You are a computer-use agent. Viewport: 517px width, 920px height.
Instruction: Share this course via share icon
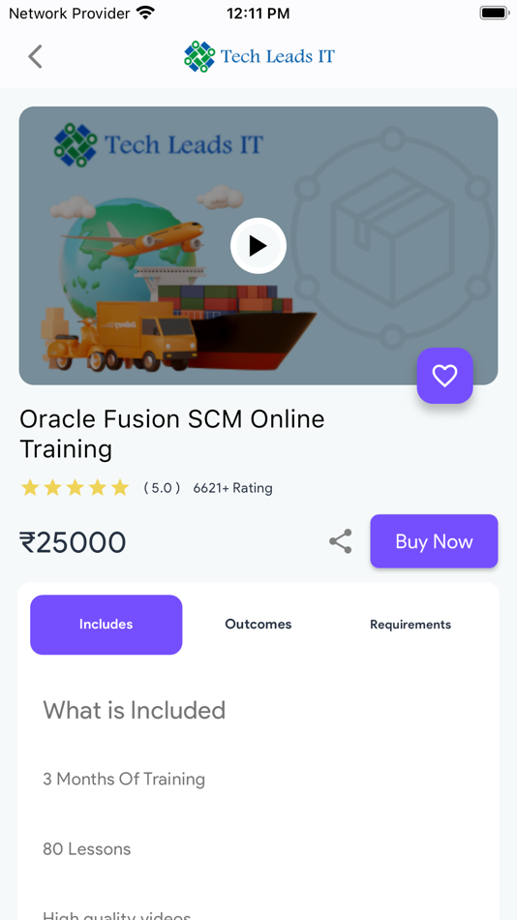341,541
